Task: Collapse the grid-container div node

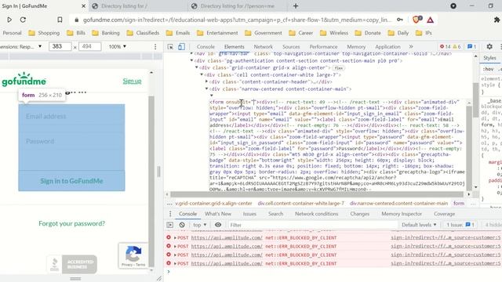Action: click(x=197, y=68)
